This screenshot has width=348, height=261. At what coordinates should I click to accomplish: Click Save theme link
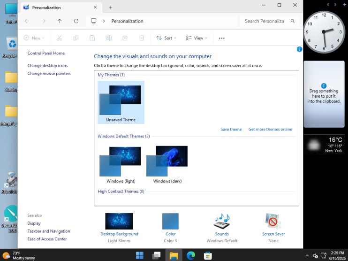pos(231,129)
